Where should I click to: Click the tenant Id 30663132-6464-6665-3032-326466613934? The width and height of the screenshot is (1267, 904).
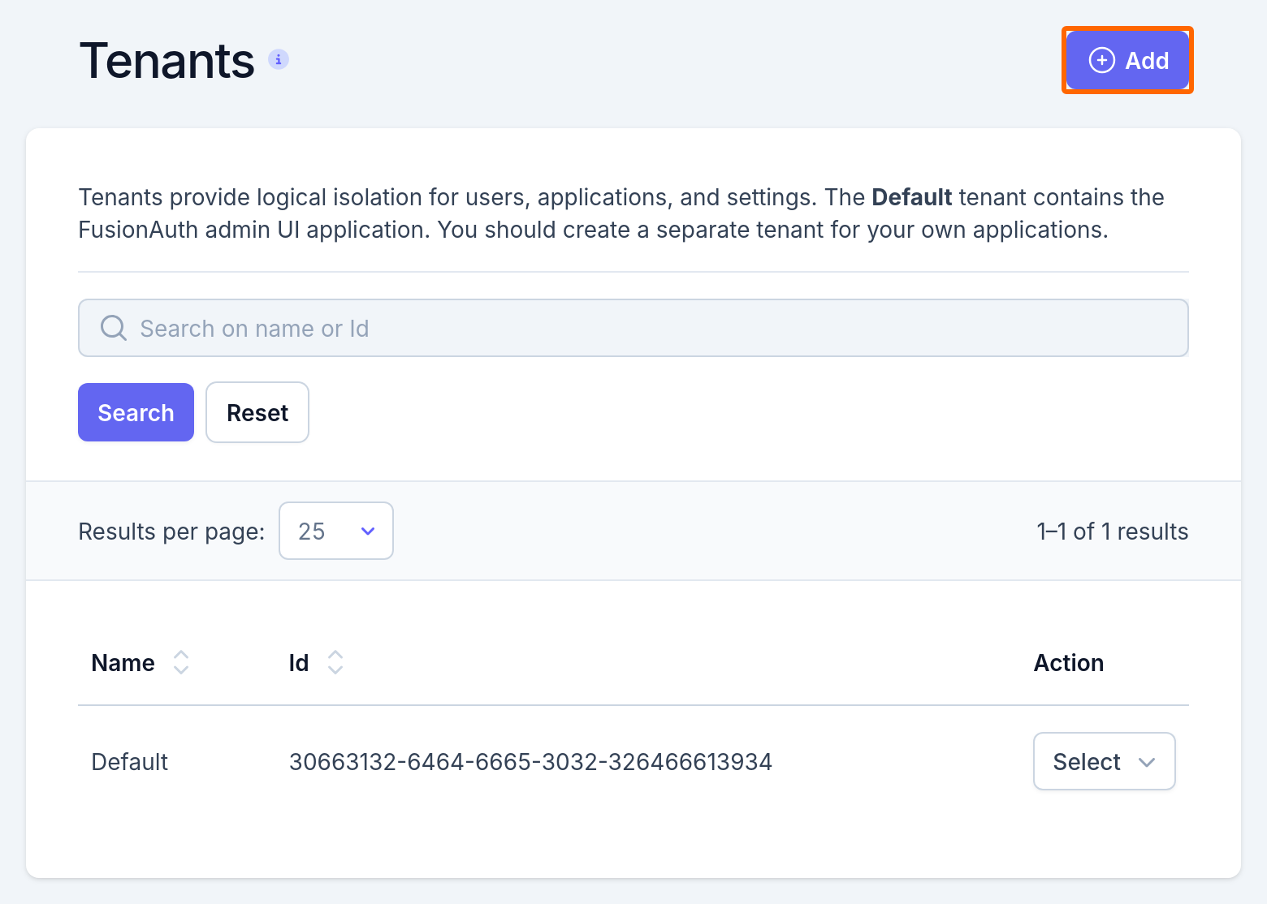coord(530,762)
